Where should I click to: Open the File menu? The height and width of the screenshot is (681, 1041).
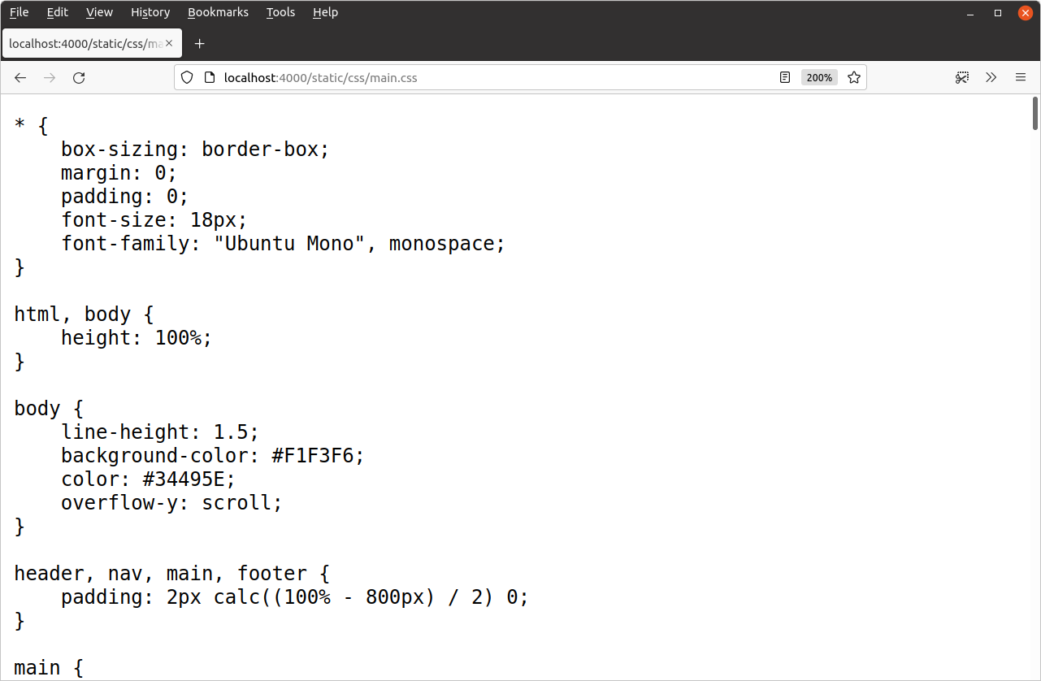[x=19, y=12]
